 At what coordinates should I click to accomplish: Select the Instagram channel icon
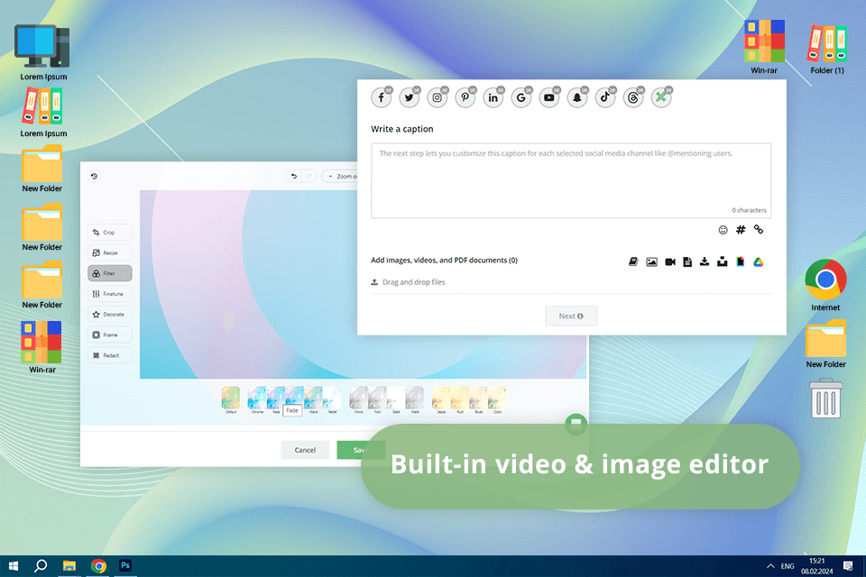click(x=438, y=97)
